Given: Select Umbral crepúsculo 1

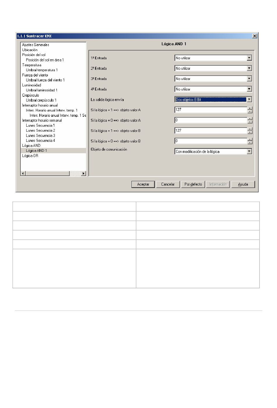Looking at the screenshot, I should click(41, 100).
